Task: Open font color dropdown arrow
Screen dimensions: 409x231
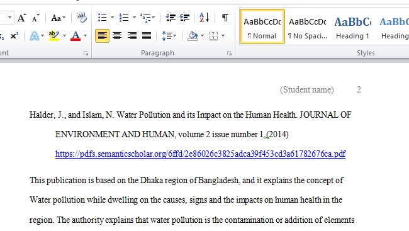Action: [x=86, y=36]
